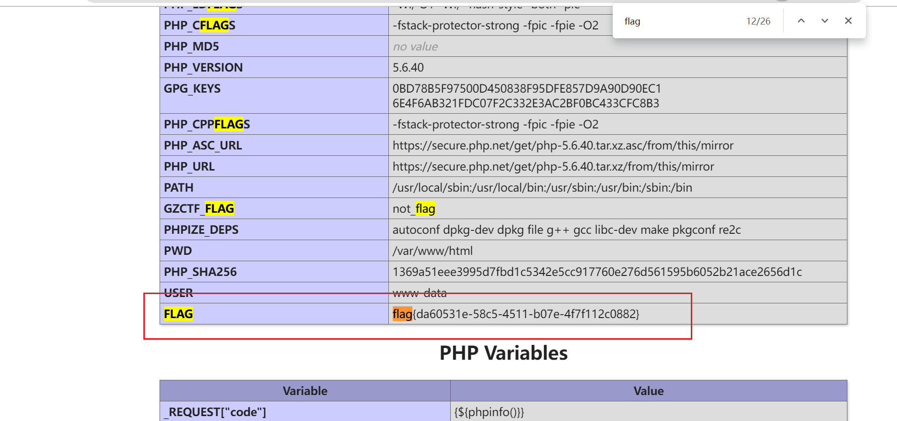Image resolution: width=897 pixels, height=421 pixels.
Task: Click the flag{da60531e...} value
Action: tap(516, 314)
